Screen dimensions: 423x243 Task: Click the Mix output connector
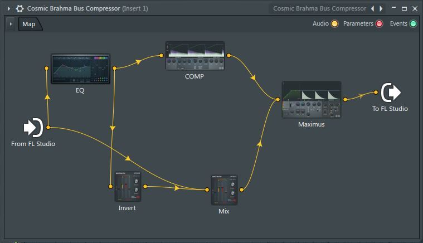point(242,190)
